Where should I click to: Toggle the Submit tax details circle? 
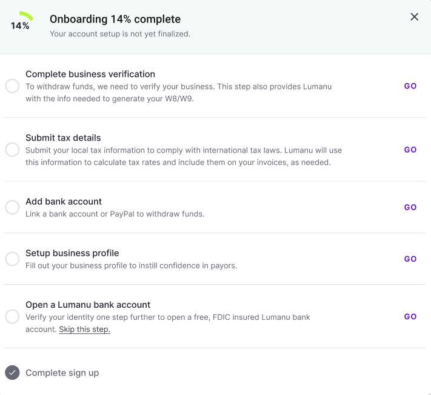click(12, 150)
